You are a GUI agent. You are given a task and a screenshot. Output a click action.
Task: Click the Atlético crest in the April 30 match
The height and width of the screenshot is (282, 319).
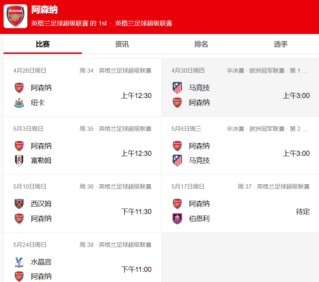pos(177,88)
